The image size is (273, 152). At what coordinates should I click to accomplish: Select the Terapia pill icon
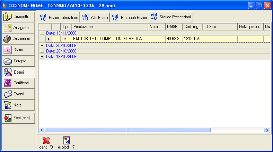pyautogui.click(x=8, y=61)
